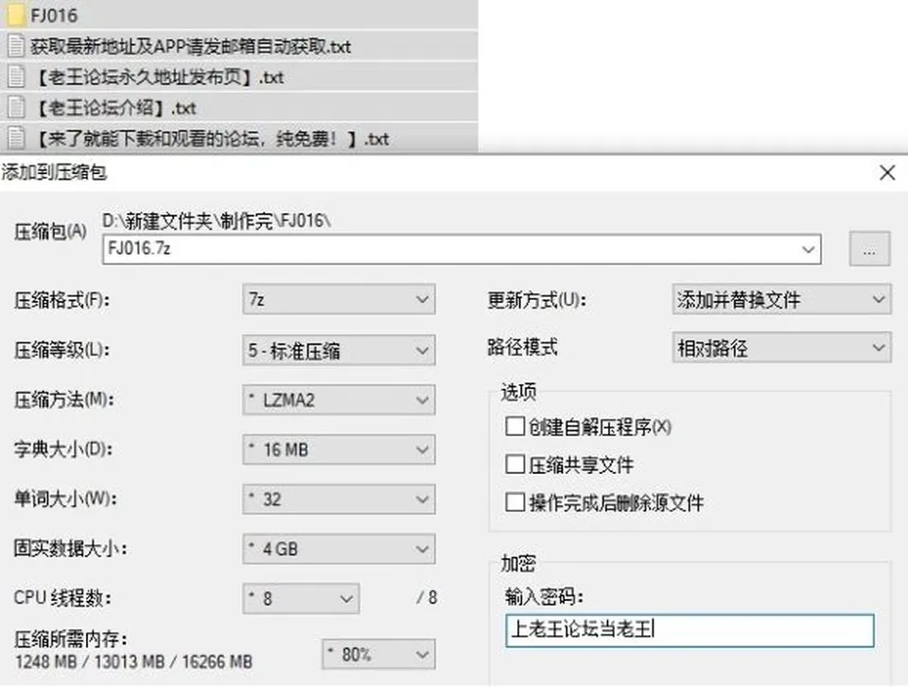Enable 创建自解压程序(X) checkbox

(x=515, y=427)
